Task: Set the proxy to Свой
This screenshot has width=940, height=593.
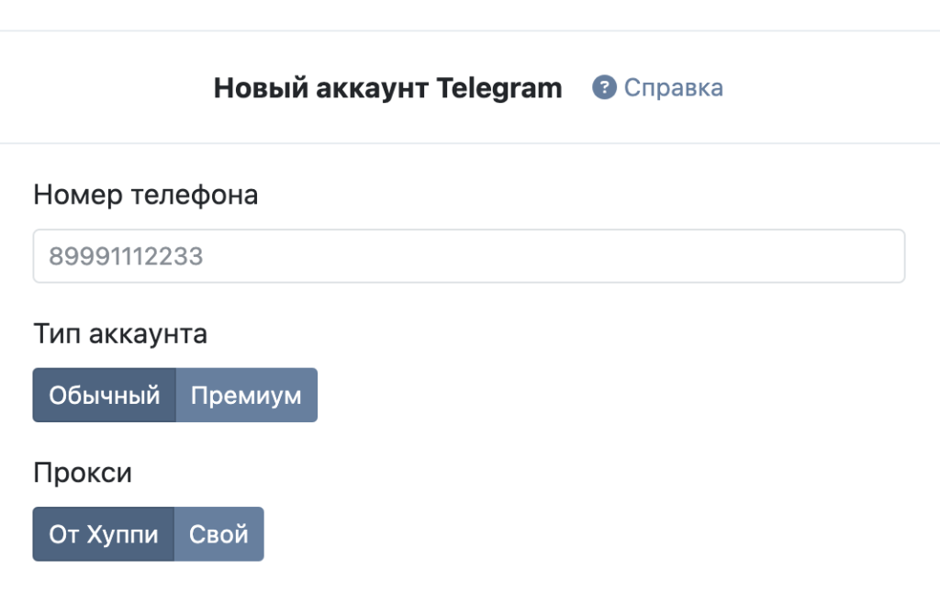Action: tap(218, 534)
